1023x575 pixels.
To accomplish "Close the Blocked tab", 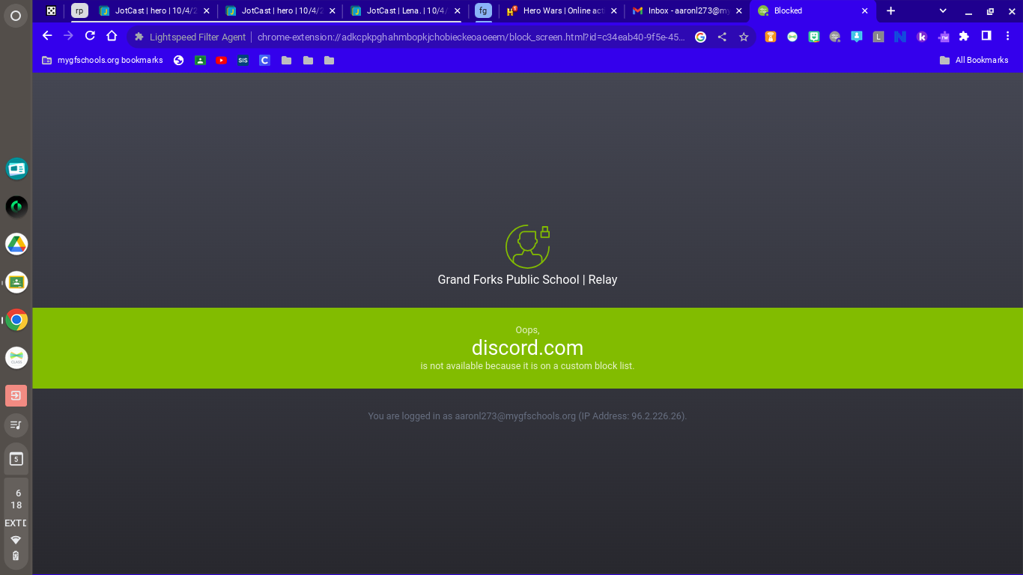I will pyautogui.click(x=865, y=11).
